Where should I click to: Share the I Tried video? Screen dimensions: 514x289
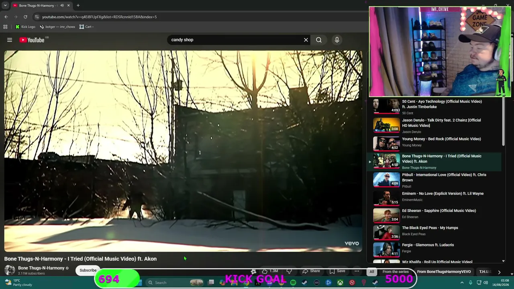[311, 271]
